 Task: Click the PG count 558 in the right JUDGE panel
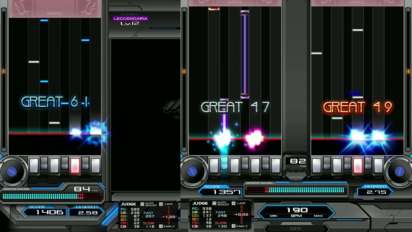[207, 208]
